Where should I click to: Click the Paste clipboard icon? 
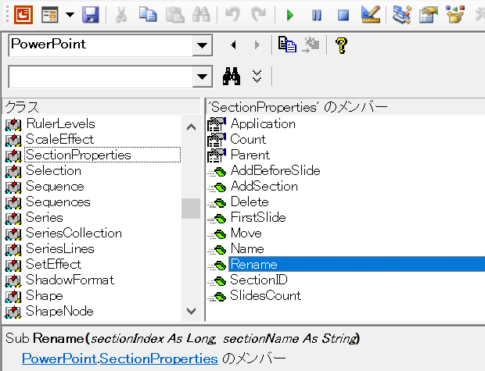pyautogui.click(x=174, y=15)
